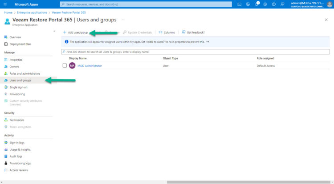Image resolution: width=334 pixels, height=184 pixels.
Task: Open Sign-in logs under Activity
Action: click(x=17, y=143)
